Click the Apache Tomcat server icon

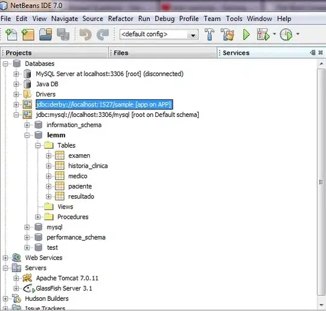(x=27, y=278)
